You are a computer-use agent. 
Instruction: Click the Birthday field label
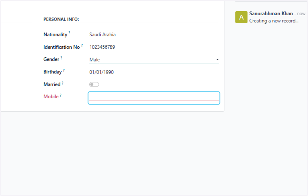click(52, 72)
